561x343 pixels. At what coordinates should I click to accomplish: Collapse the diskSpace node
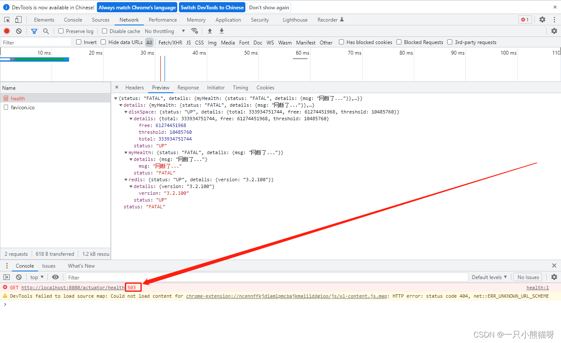point(126,112)
